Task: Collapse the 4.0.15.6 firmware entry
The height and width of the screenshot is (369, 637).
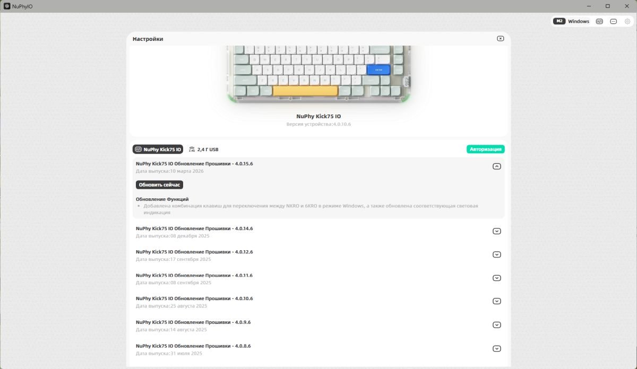Action: [497, 166]
